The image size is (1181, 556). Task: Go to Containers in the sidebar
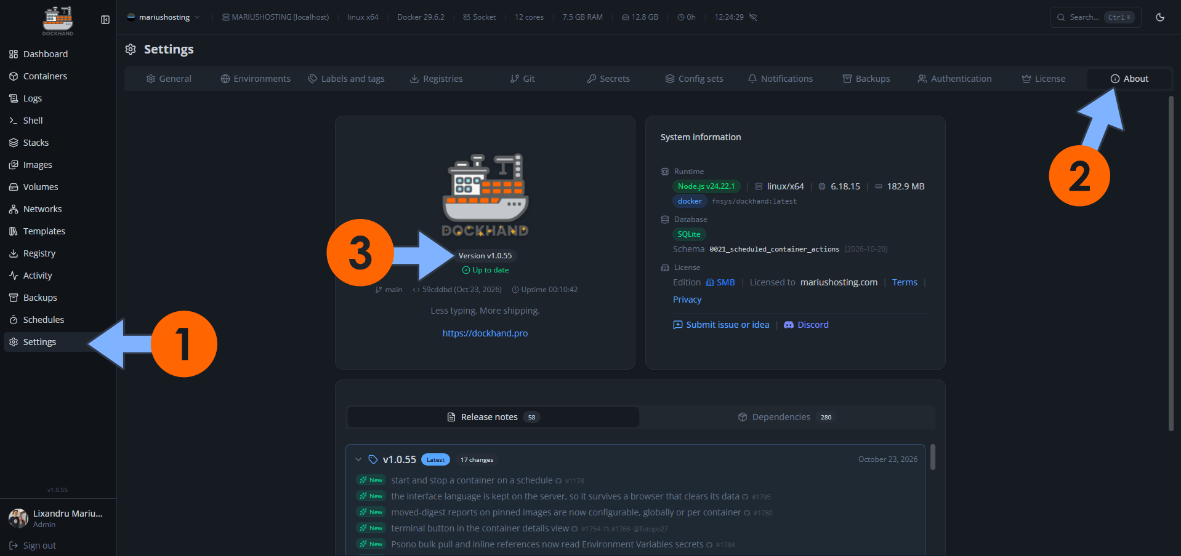click(x=58, y=76)
